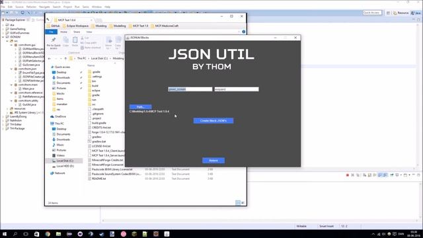
Task: Switch to the Resource perspective in Eclipse
Action: (x=401, y=13)
